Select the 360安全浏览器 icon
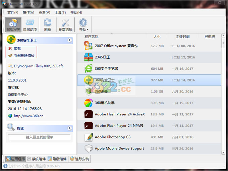 [x=89, y=69]
